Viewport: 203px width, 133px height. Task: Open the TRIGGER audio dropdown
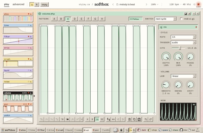point(183,43)
